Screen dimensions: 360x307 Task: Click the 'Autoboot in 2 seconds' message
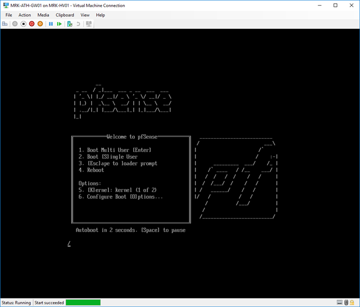[131, 230]
